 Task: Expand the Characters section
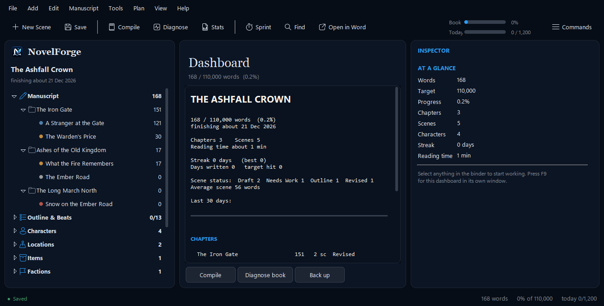[15, 231]
